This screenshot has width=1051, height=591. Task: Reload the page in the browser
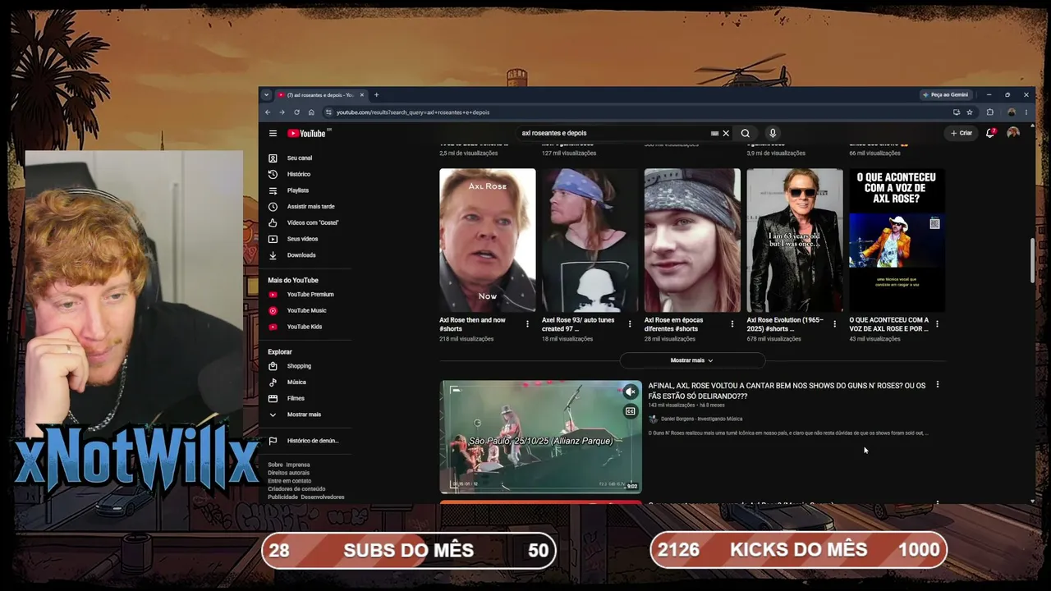pos(296,112)
